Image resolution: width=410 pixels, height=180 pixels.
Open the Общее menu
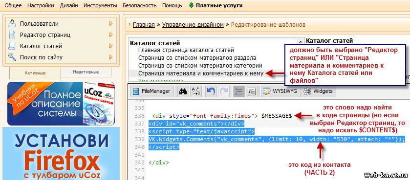click(x=13, y=5)
